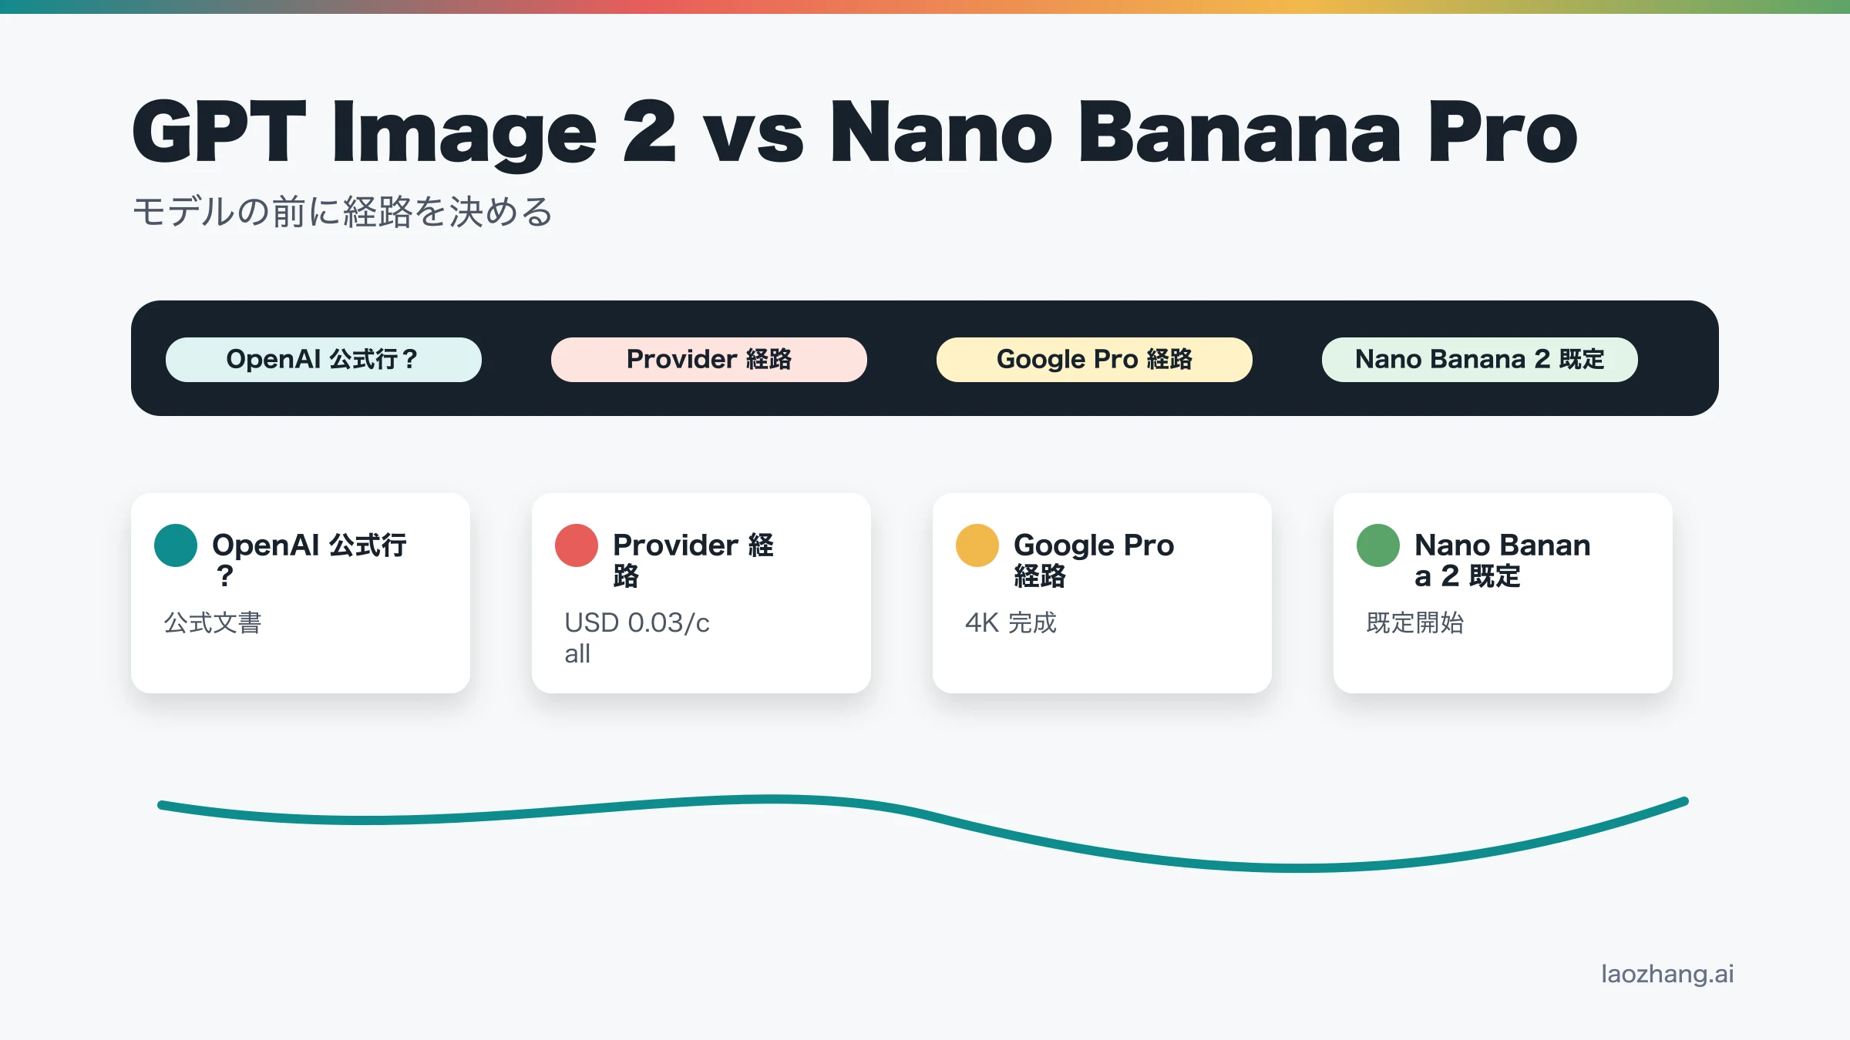
Task: Click the "GPT Image 2 vs Nano Banana Pro" title
Action: [854, 133]
